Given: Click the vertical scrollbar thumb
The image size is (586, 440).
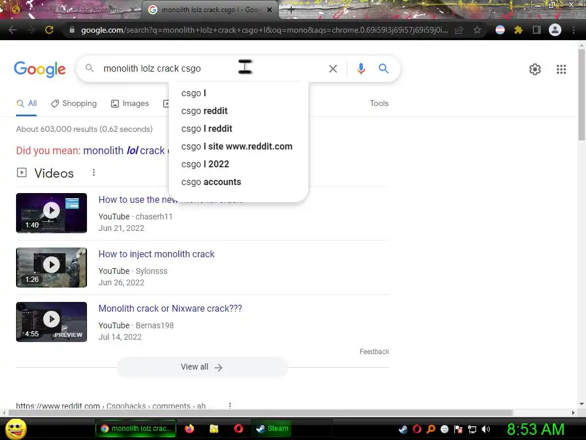Looking at the screenshot, I should tap(582, 95).
